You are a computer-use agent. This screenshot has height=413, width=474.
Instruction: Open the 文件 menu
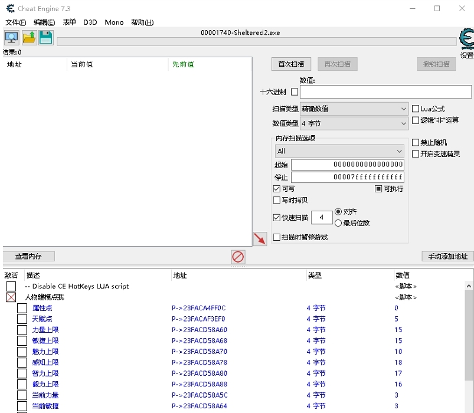[x=14, y=22]
